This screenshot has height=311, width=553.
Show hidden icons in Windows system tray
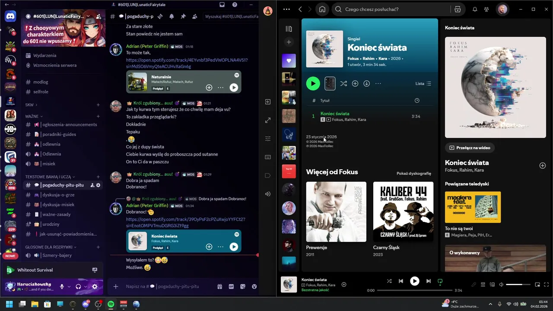[490, 304]
